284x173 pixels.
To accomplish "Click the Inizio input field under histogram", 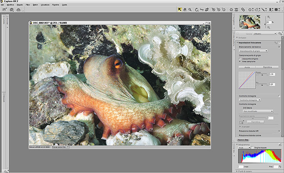I will pyautogui.click(x=241, y=167).
